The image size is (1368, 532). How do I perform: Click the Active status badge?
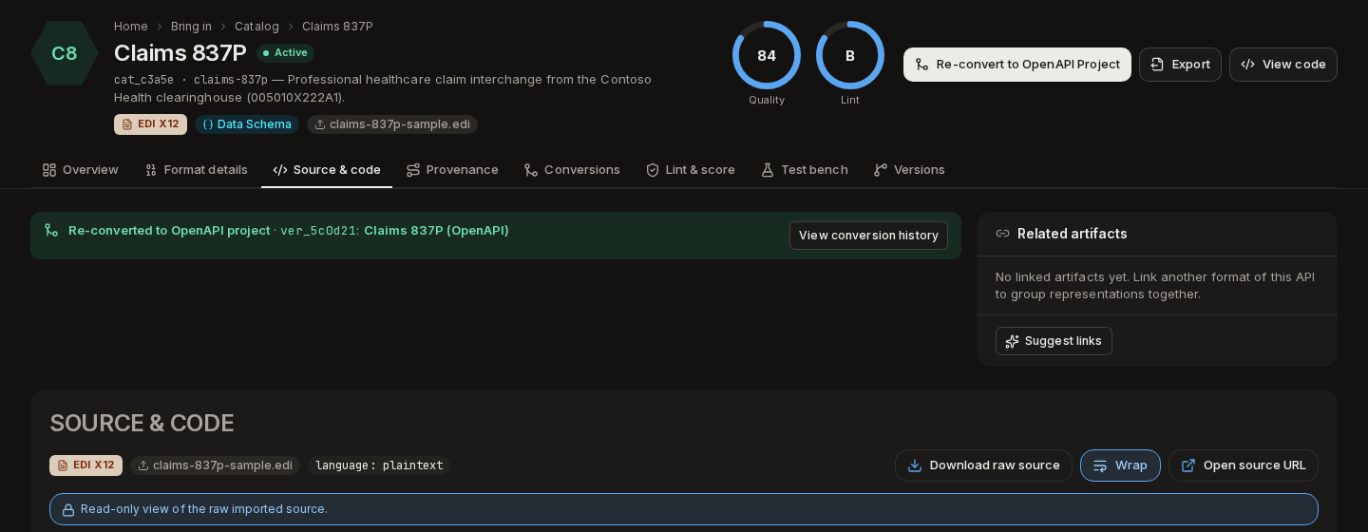285,53
